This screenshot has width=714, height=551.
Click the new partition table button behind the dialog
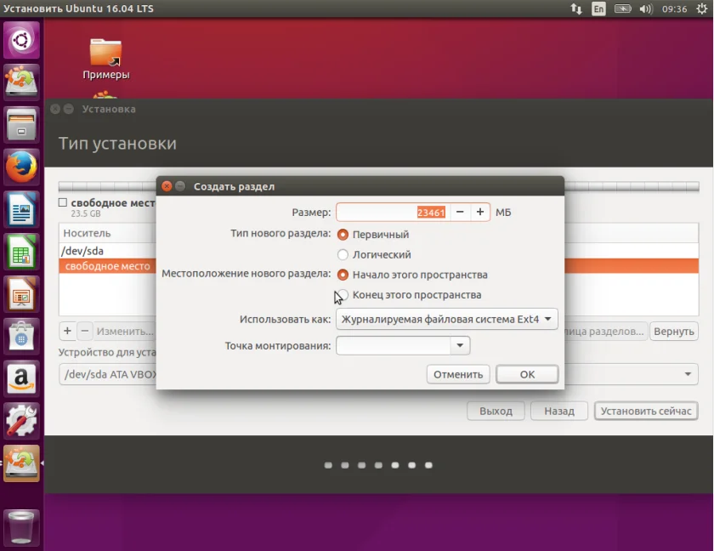pyautogui.click(x=604, y=332)
